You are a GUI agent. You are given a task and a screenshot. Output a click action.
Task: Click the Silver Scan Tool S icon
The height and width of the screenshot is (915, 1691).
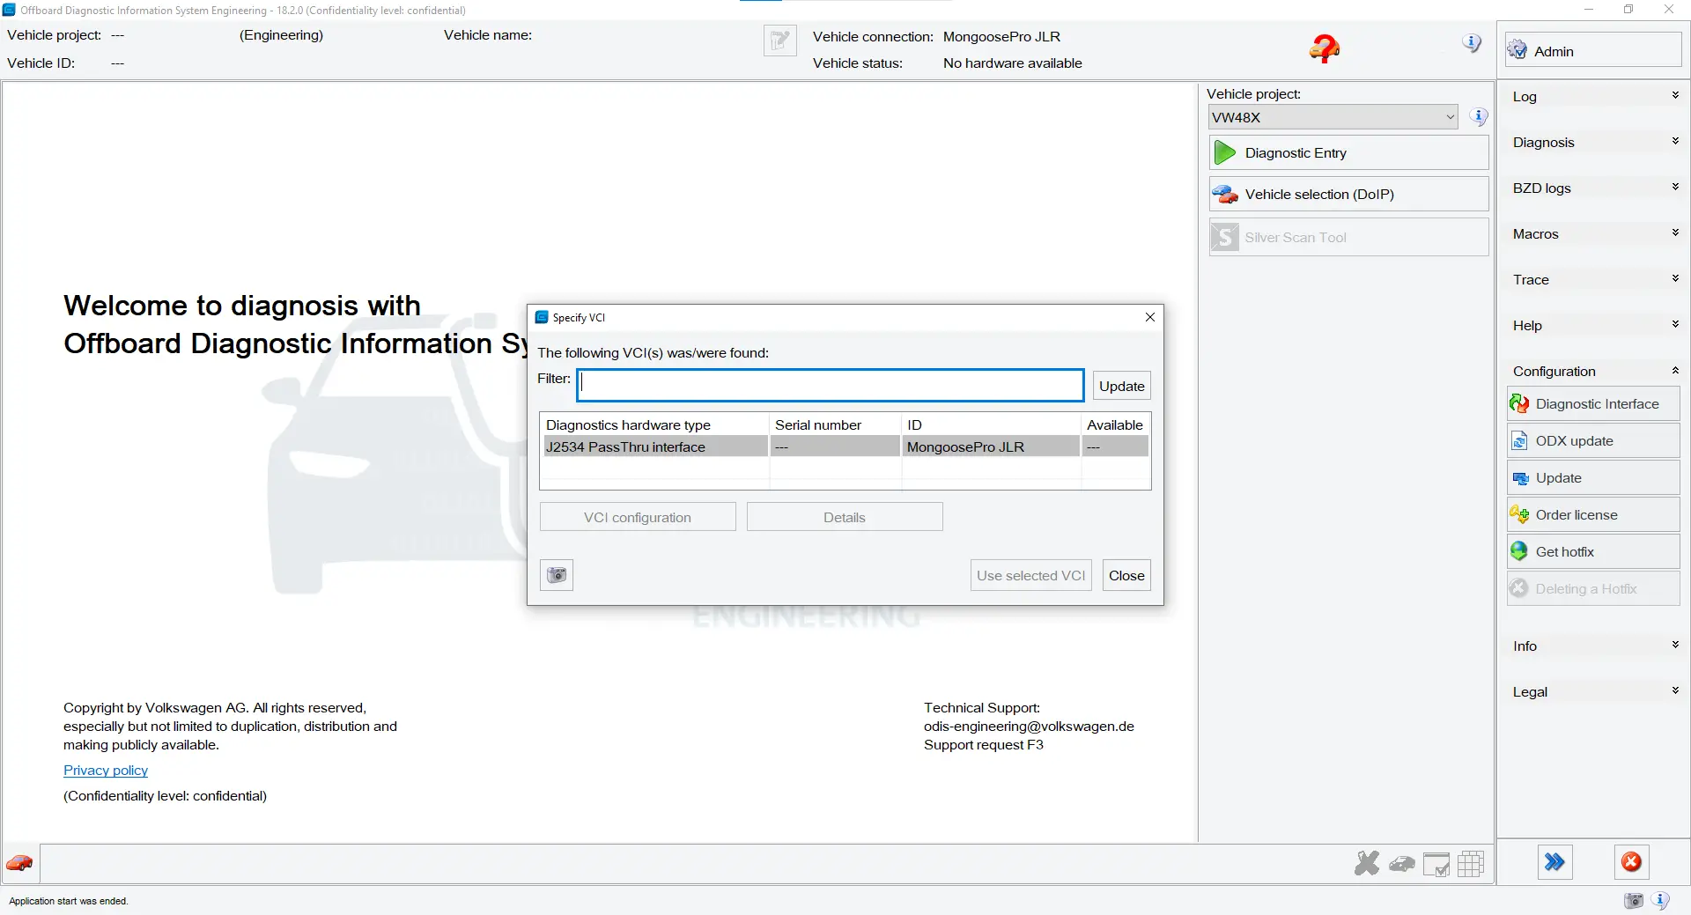[1224, 237]
